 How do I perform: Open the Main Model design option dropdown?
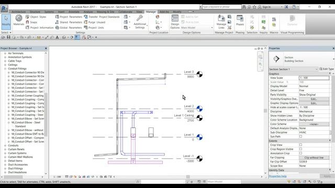[197, 28]
